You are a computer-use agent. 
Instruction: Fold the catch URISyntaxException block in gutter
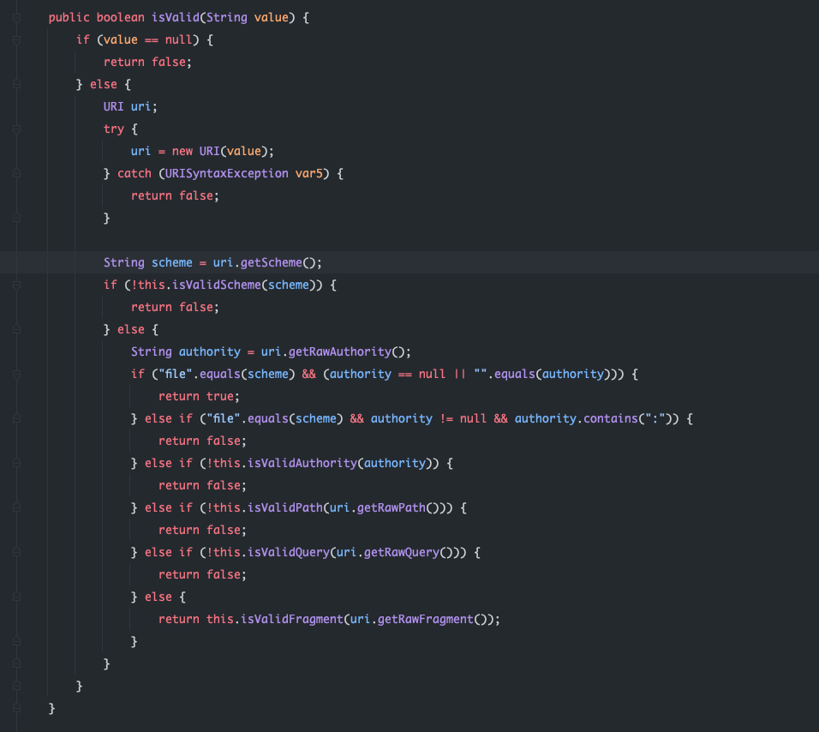click(x=16, y=174)
